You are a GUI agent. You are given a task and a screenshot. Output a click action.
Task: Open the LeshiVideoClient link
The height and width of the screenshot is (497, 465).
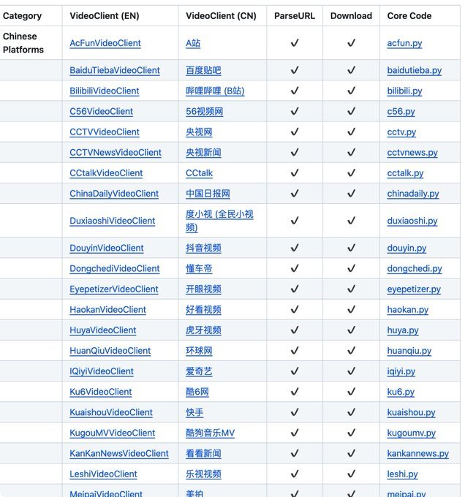tap(103, 474)
